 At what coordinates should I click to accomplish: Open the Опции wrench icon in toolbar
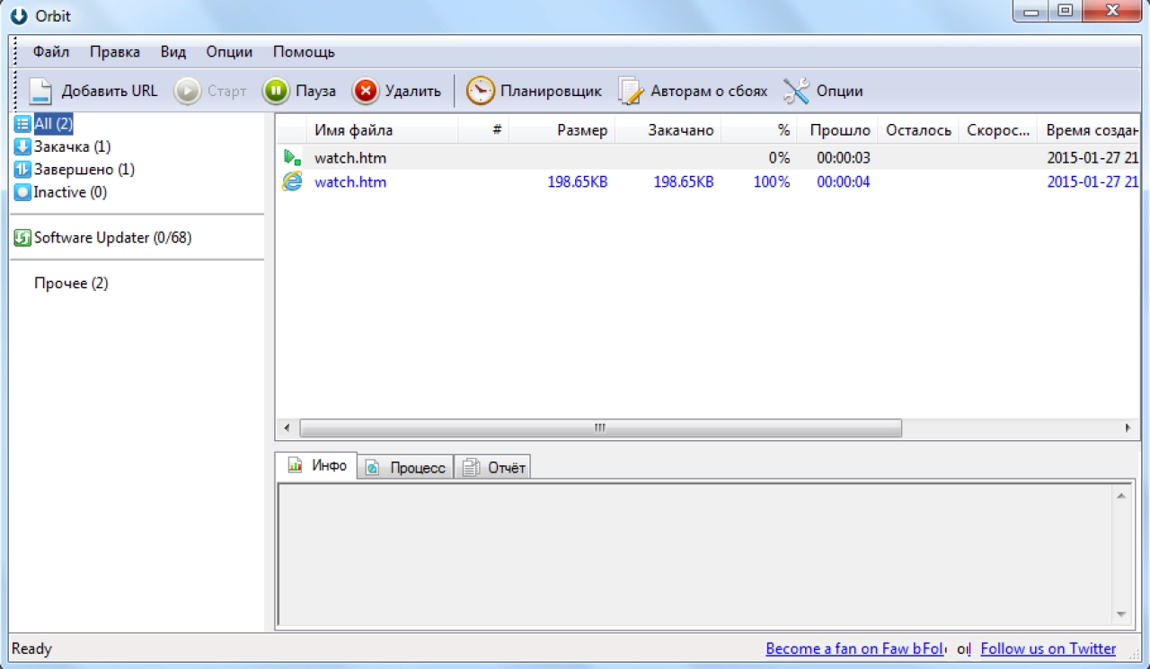pos(796,91)
